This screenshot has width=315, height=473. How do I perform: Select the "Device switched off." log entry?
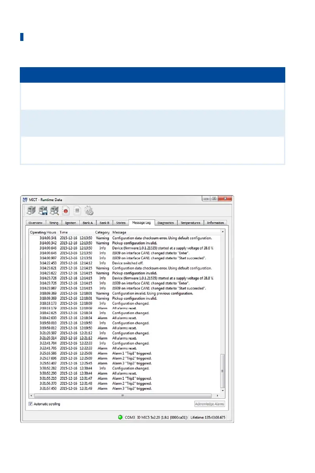click(125, 263)
